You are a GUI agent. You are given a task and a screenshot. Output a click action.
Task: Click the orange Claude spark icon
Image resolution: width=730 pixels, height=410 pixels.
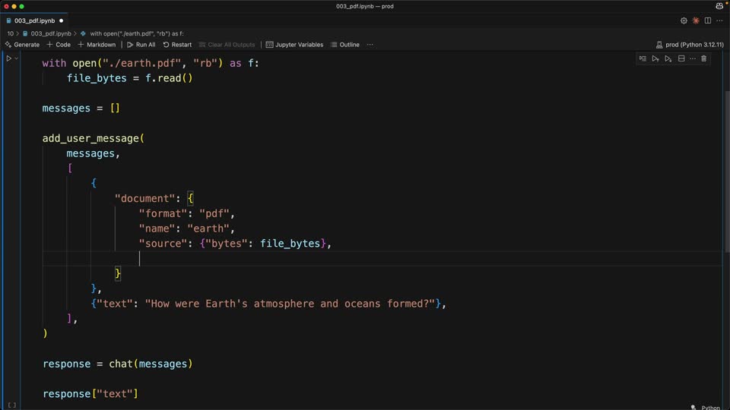point(696,20)
